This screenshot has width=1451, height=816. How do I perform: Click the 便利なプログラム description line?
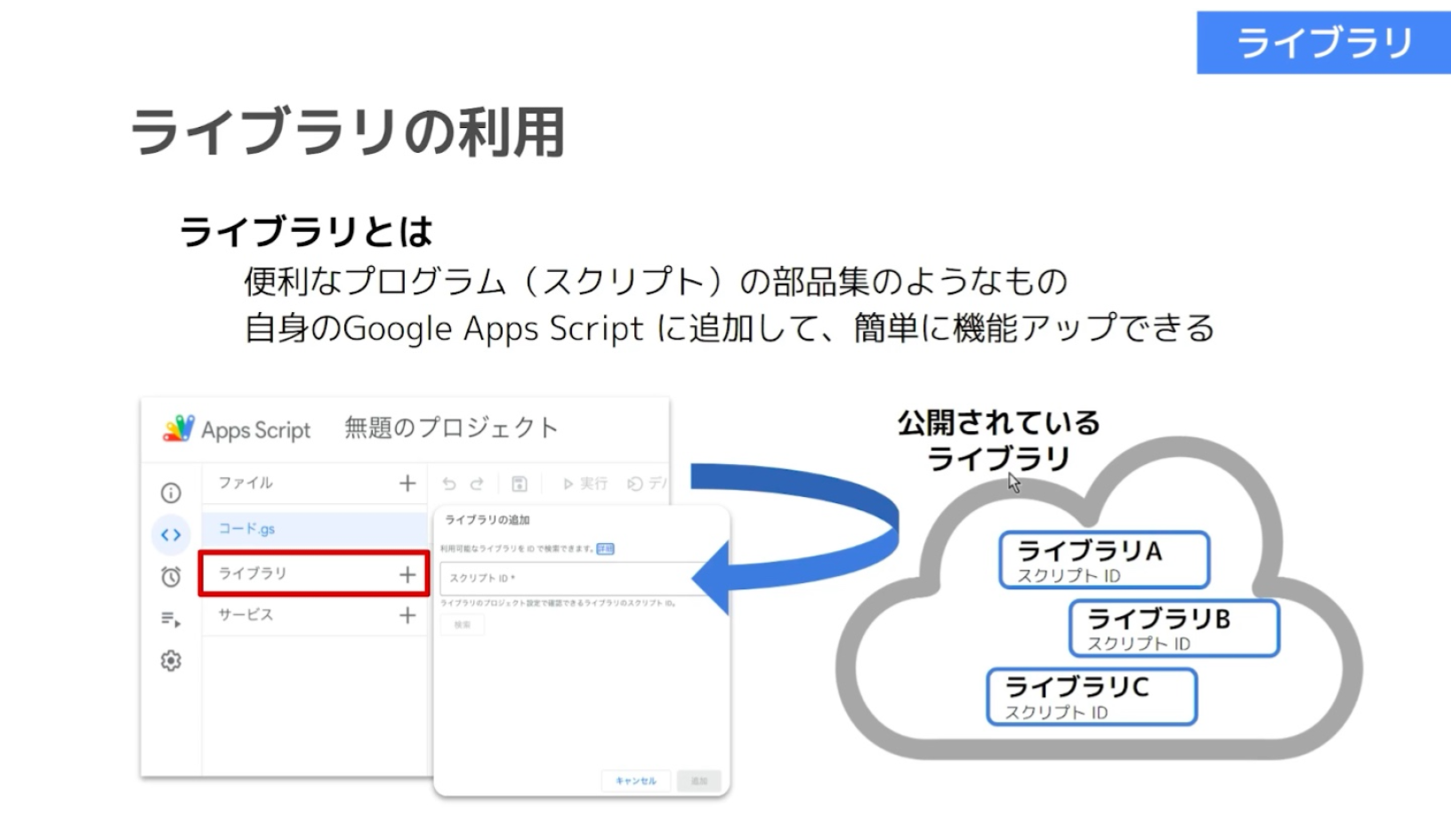(656, 281)
